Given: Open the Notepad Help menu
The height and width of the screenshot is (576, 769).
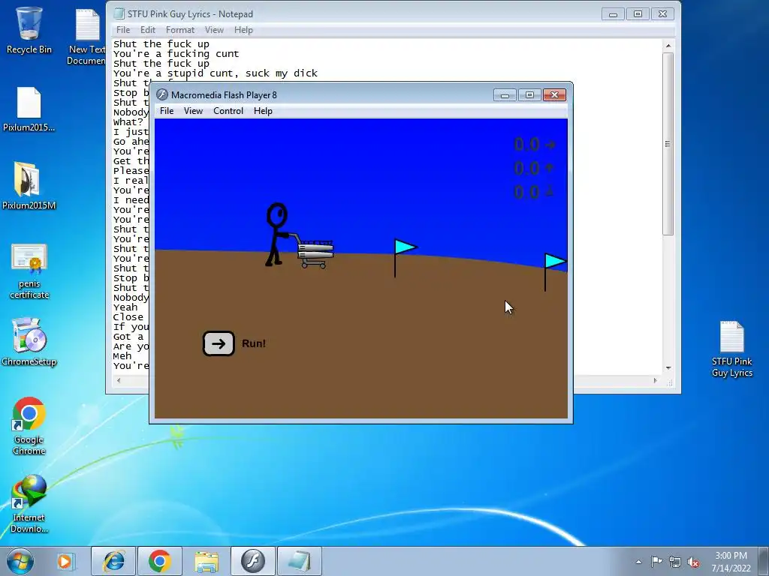Looking at the screenshot, I should pos(243,30).
